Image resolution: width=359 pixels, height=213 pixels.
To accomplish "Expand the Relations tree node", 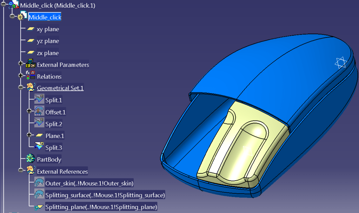I will click(x=21, y=76).
